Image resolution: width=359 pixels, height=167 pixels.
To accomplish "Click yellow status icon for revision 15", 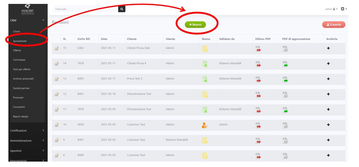I will tap(205, 48).
